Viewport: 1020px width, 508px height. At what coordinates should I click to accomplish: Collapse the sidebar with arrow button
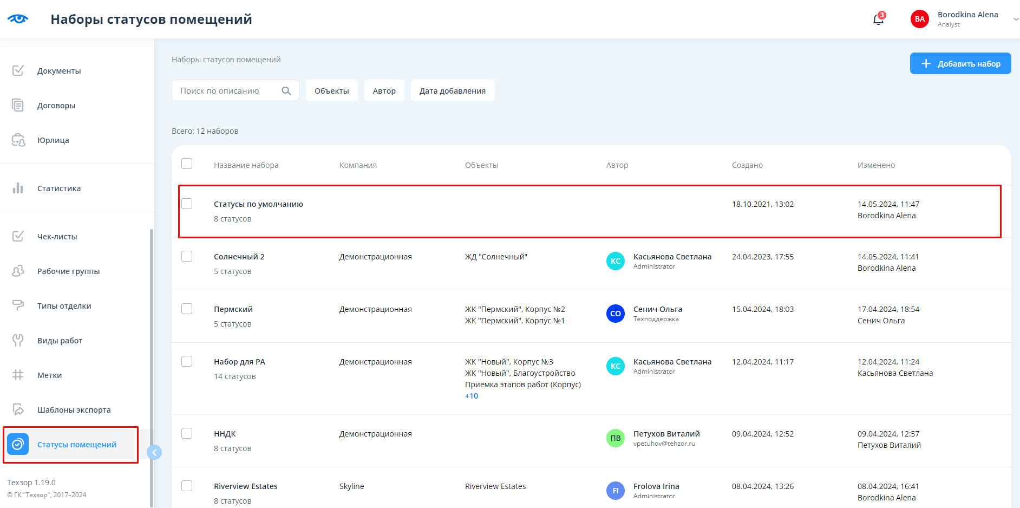154,452
